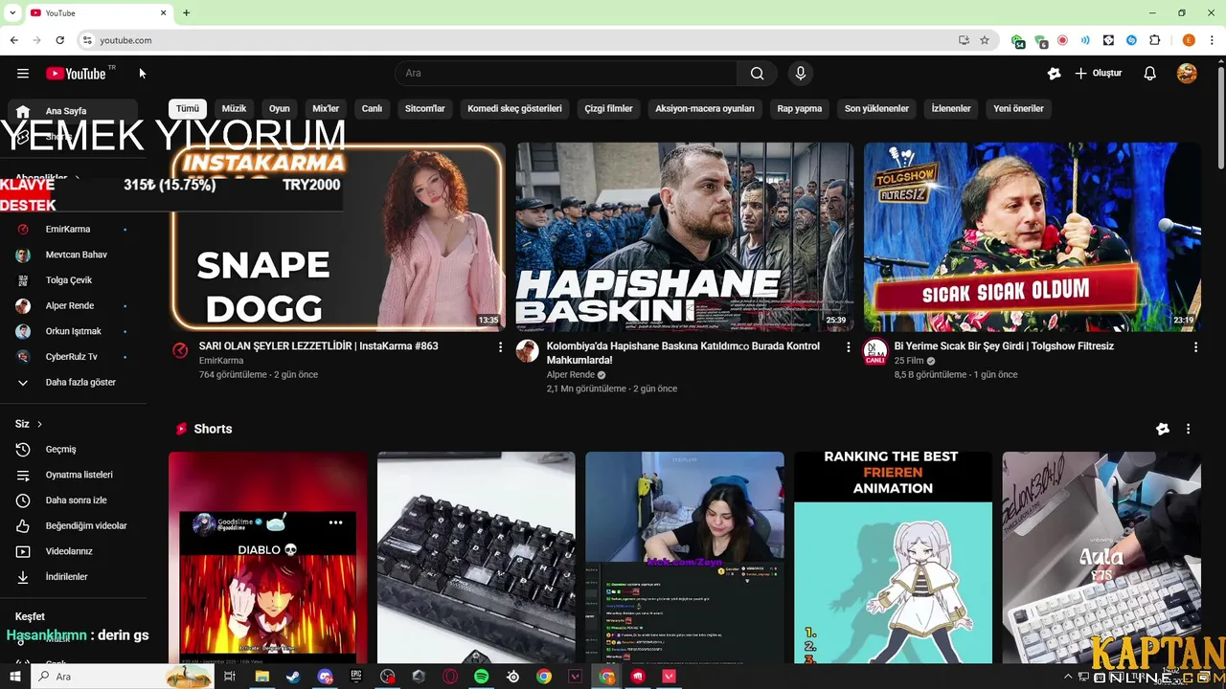Select the Canlı filter chip
1226x689 pixels.
click(x=372, y=108)
